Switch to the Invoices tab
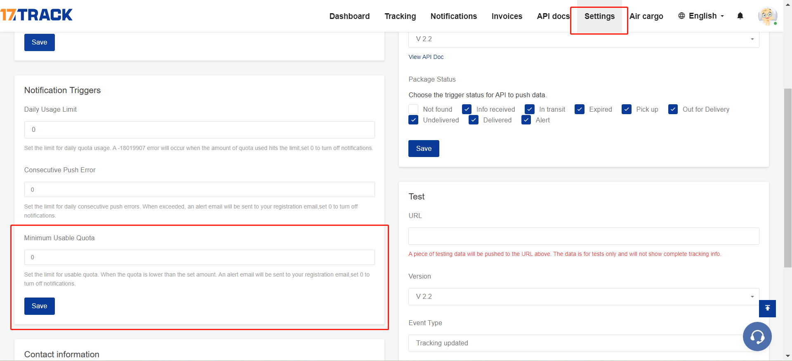The image size is (792, 361). pyautogui.click(x=507, y=16)
